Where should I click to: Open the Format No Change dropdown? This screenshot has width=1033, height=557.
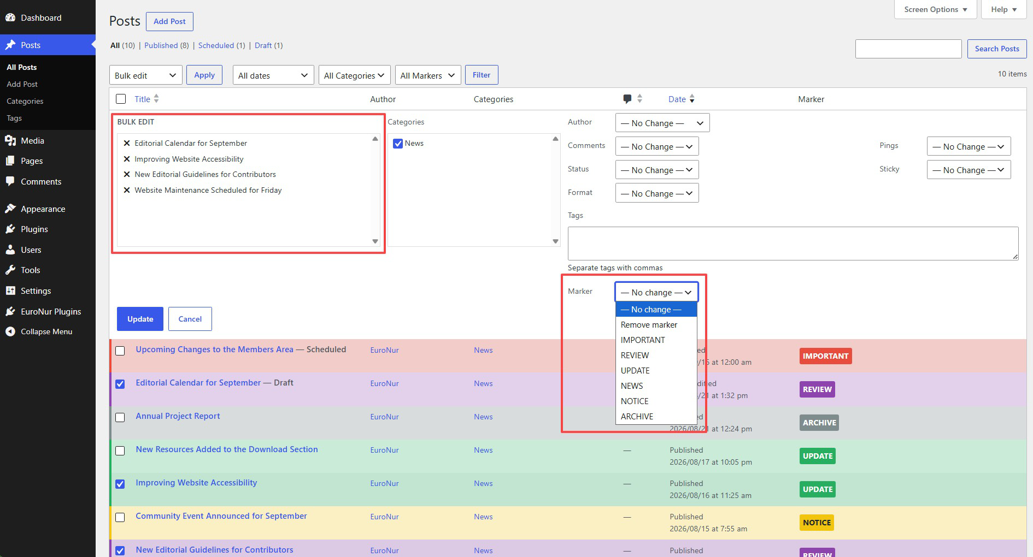tap(657, 193)
